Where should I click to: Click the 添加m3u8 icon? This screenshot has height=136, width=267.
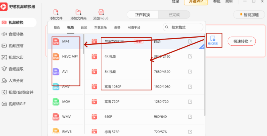(101, 12)
